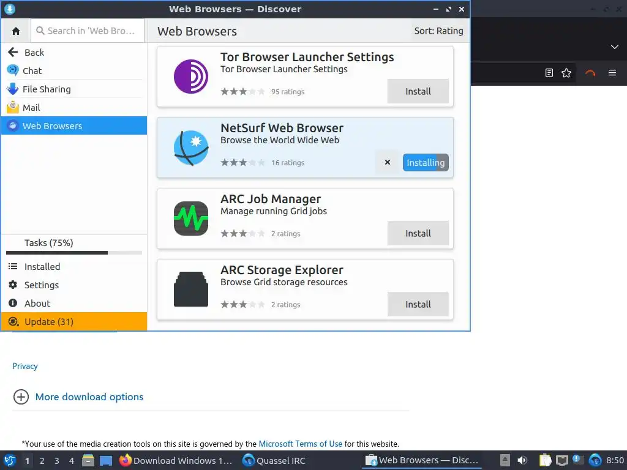Expand More download options

[x=89, y=397]
